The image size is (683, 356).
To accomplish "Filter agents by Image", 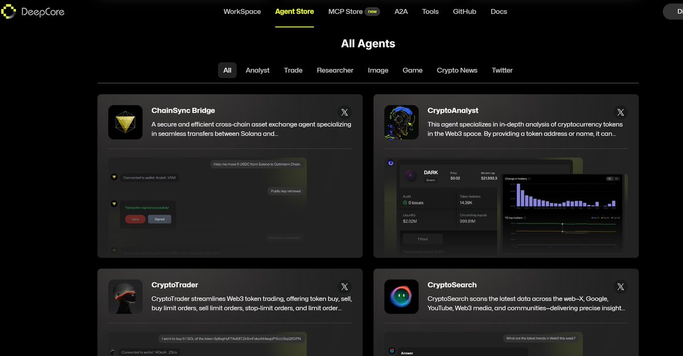I will (x=378, y=70).
